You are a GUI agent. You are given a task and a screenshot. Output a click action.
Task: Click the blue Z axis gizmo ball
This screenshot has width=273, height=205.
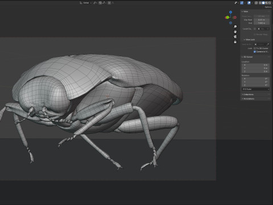pyautogui.click(x=230, y=12)
